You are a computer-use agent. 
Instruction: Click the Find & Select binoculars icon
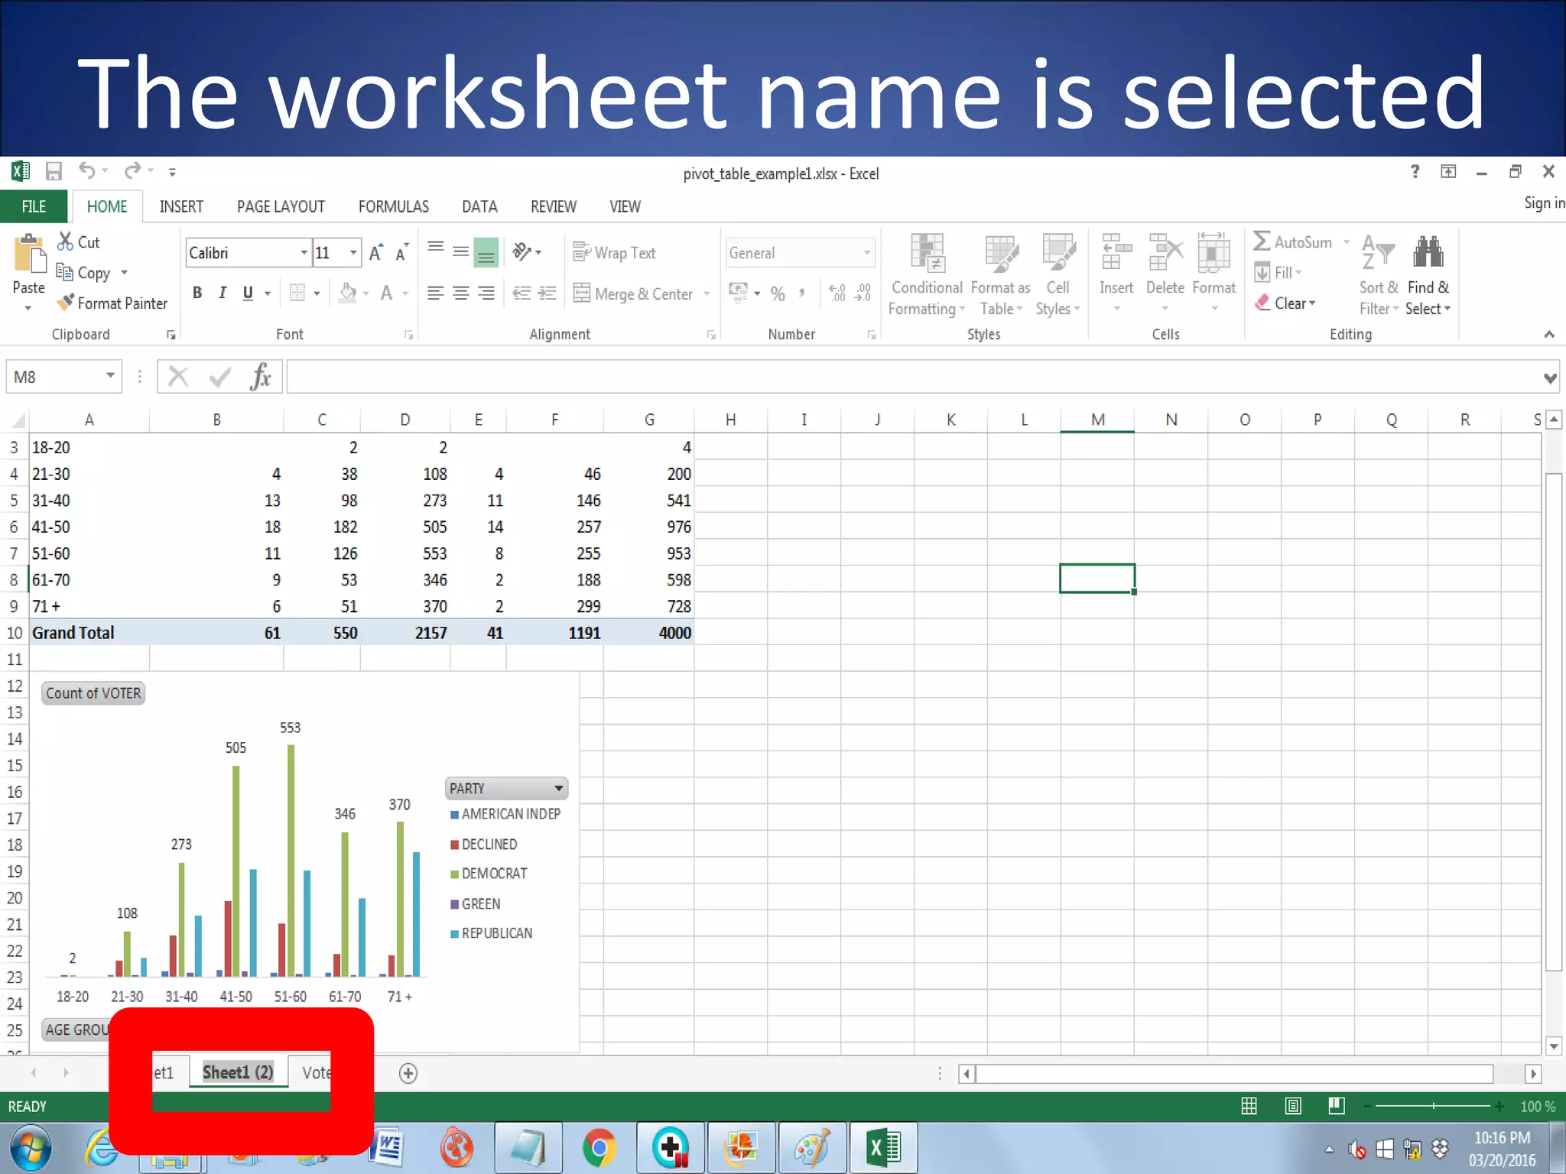[x=1428, y=252]
